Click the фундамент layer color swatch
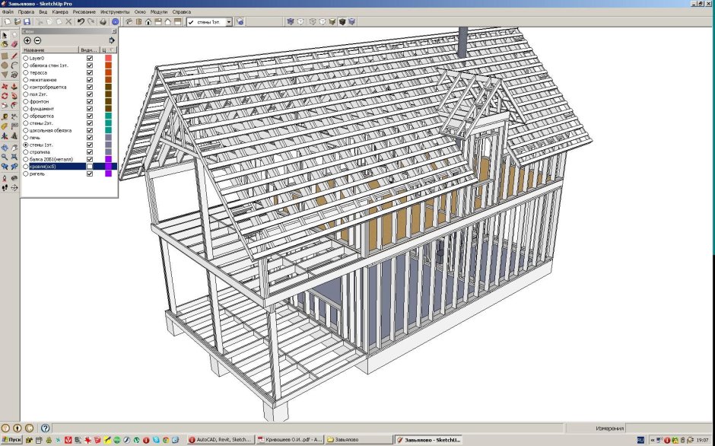Viewport: 715px width, 446px height. point(109,108)
